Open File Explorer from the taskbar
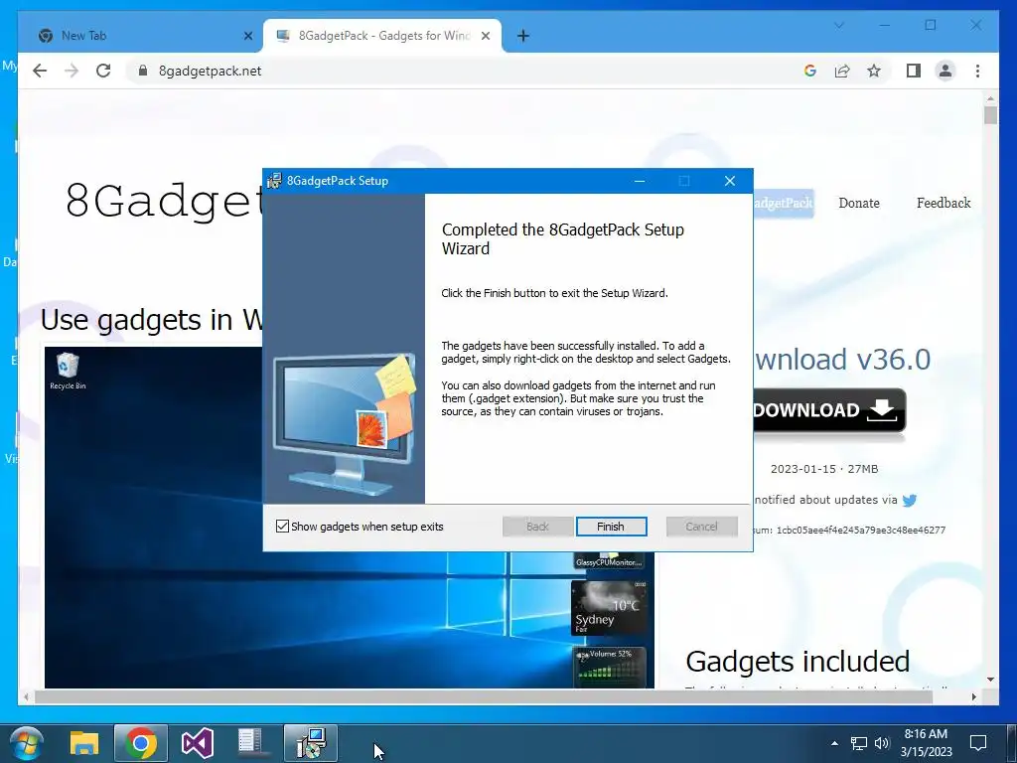Screen dimensions: 1017x763 pyautogui.click(x=84, y=743)
